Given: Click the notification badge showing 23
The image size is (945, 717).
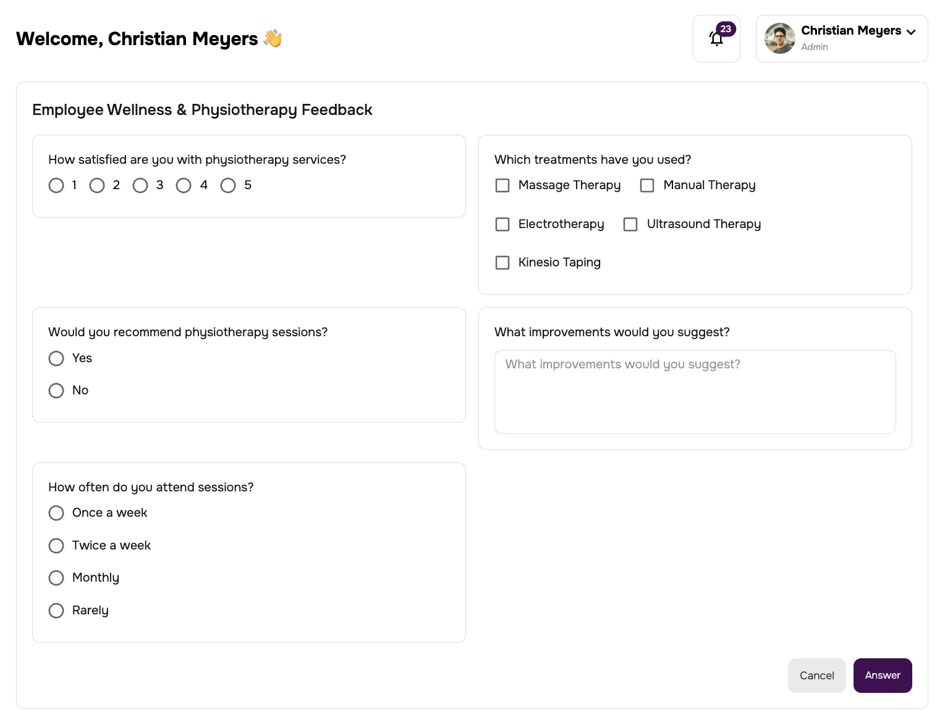Looking at the screenshot, I should (725, 28).
